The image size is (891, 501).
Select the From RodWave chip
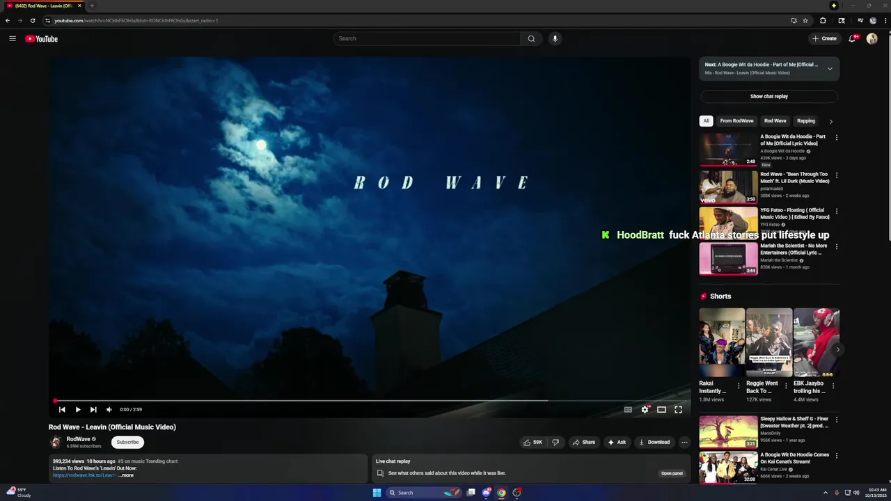pyautogui.click(x=736, y=120)
